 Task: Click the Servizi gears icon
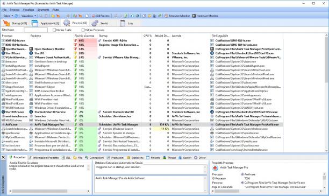(95, 23)
